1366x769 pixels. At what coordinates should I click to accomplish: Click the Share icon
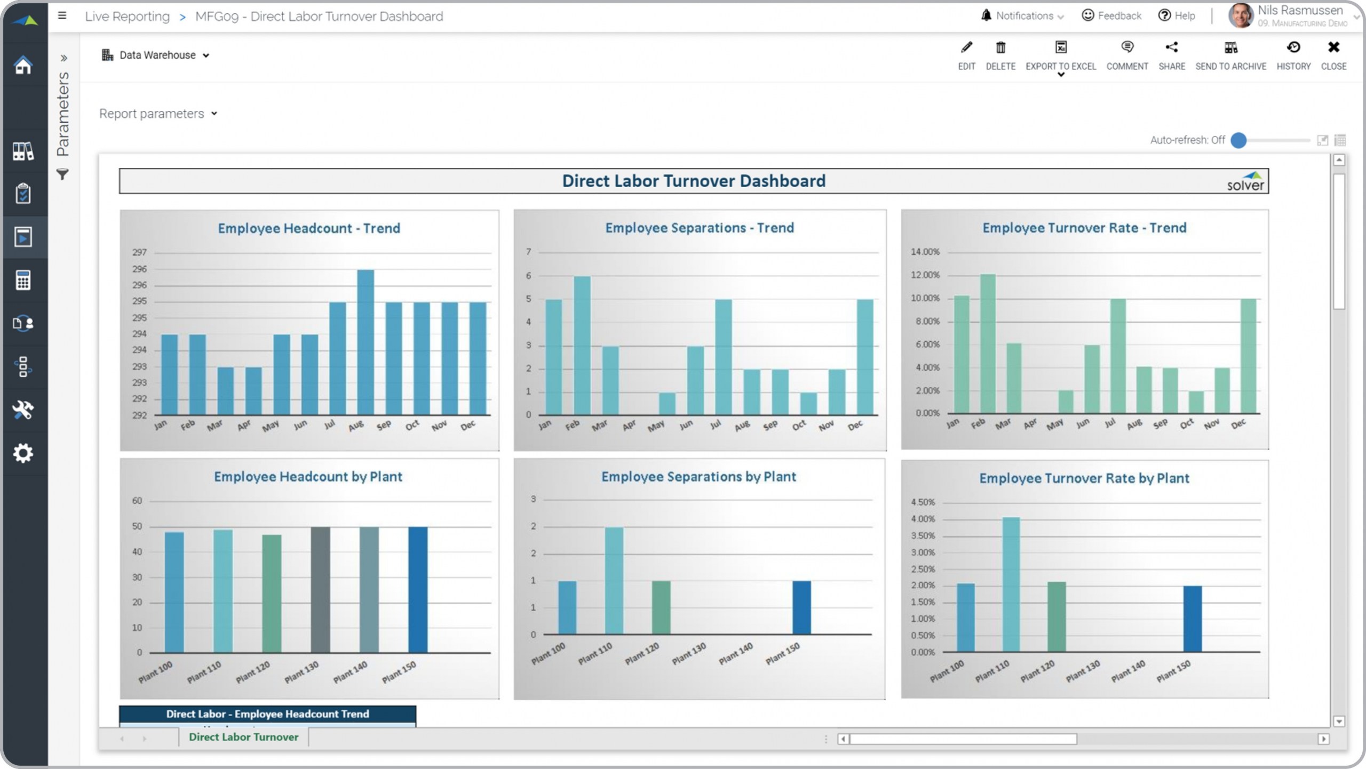pyautogui.click(x=1172, y=48)
